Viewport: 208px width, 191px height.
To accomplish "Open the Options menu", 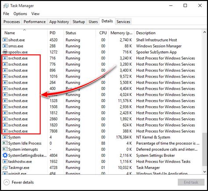I will pos(20,14).
